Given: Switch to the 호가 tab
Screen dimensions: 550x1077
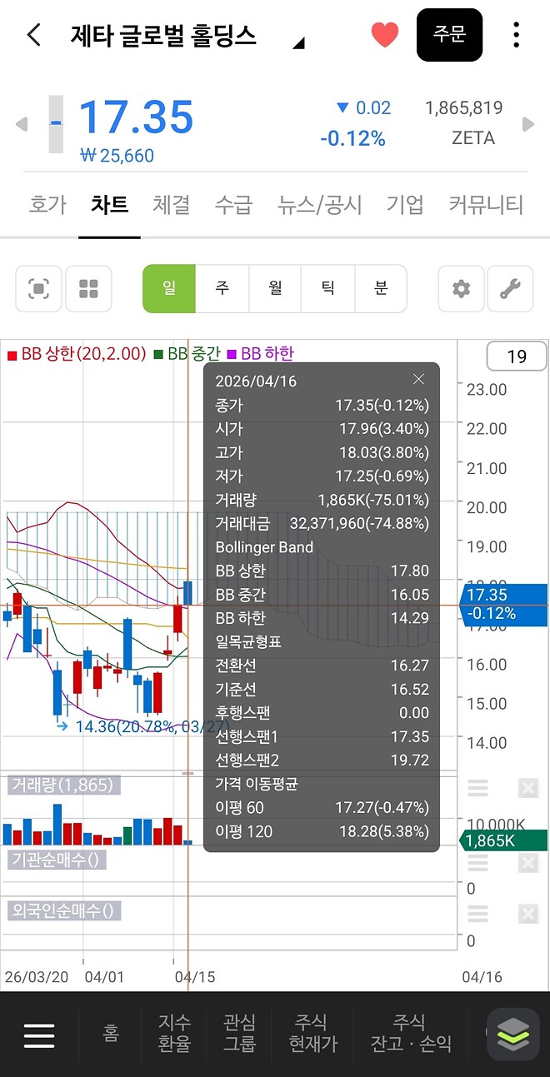Looking at the screenshot, I should click(x=47, y=205).
